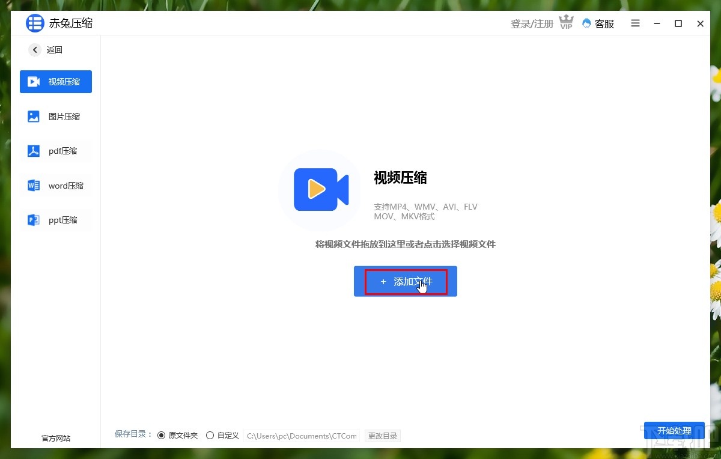Screen dimensions: 721x459
Task: Click the back arrow icon next to 返回
Action: 35,50
